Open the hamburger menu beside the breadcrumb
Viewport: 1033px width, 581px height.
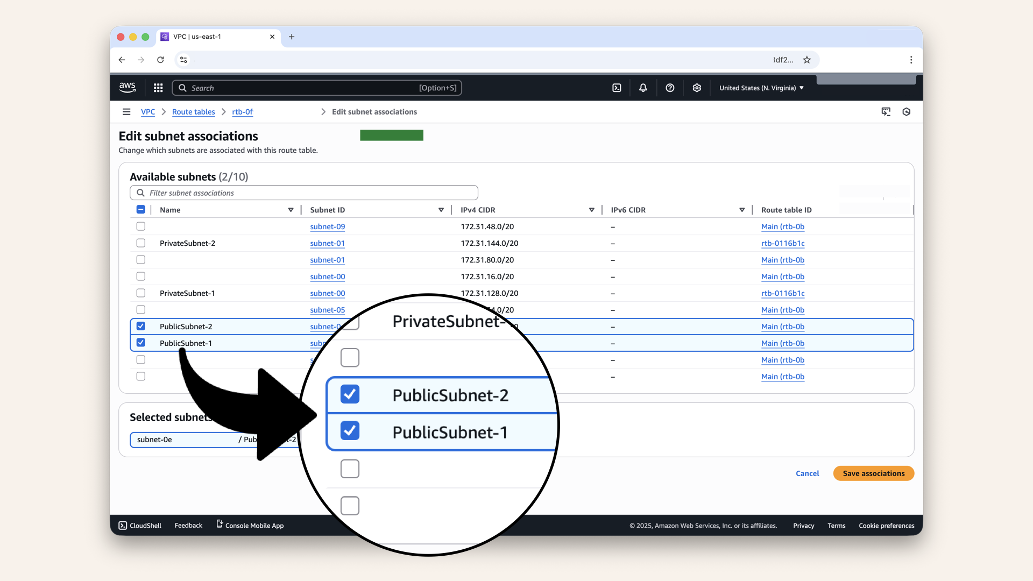coord(126,111)
